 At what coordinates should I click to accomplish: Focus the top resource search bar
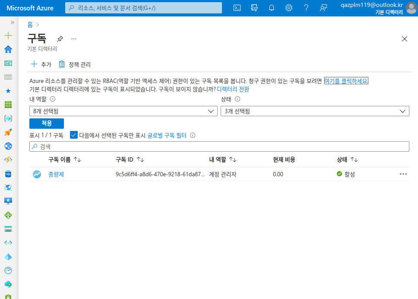[x=143, y=8]
